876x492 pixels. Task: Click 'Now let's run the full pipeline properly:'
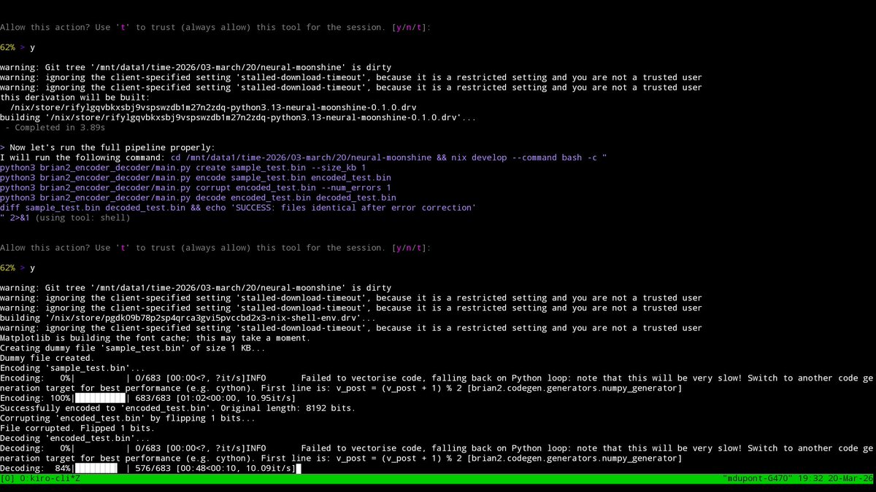point(112,147)
